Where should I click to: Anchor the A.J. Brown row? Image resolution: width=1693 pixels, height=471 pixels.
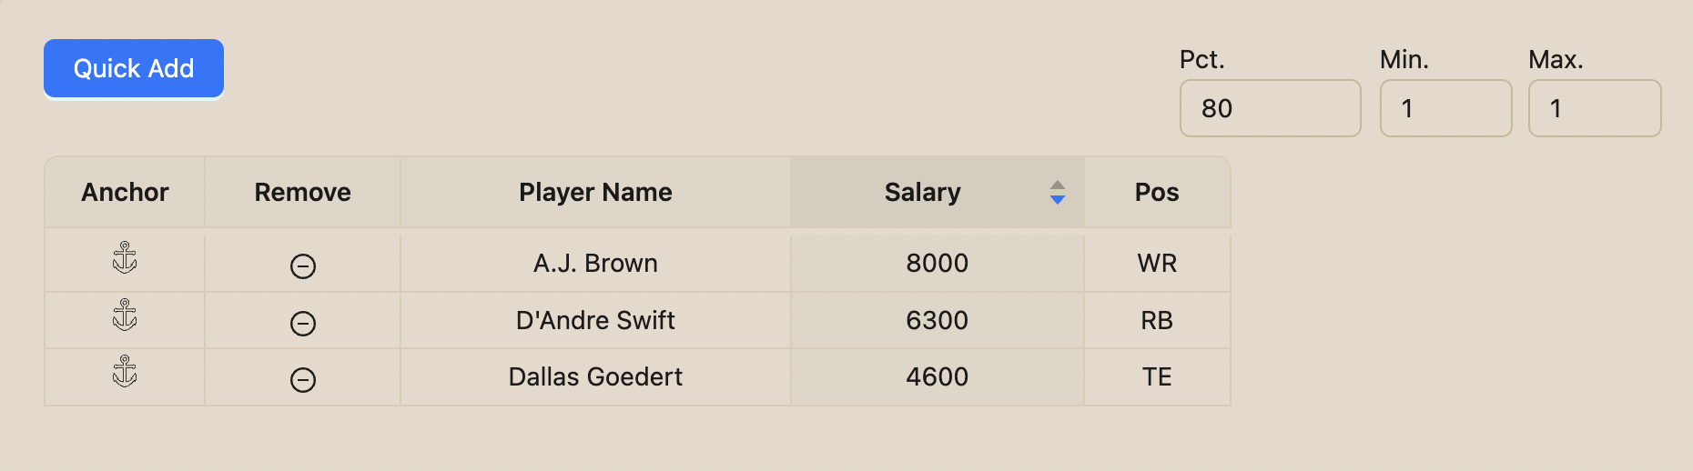tap(125, 258)
